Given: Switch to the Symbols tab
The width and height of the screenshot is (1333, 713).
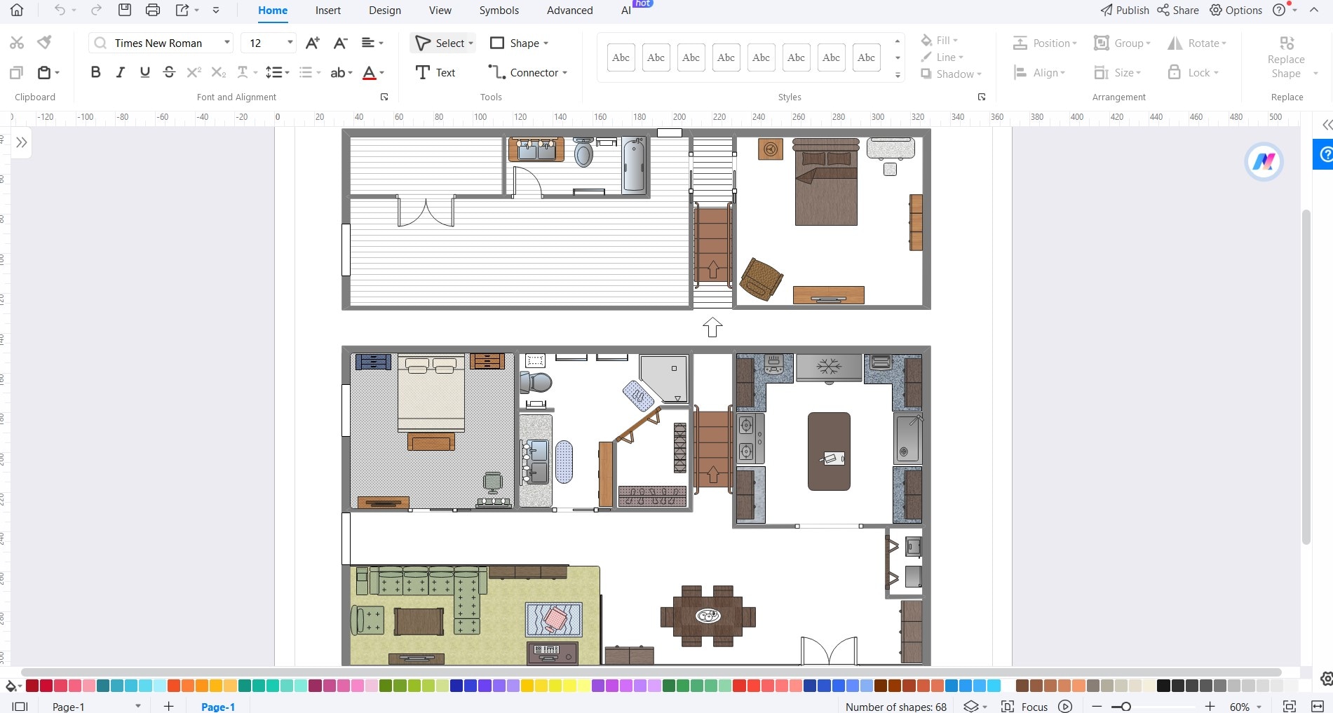Looking at the screenshot, I should coord(499,11).
